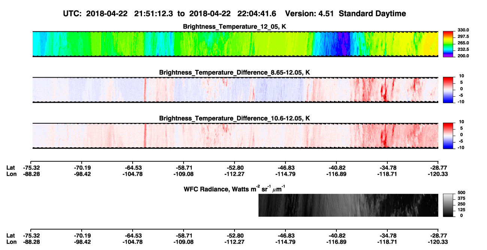Click the WFC Radiance grayscale image strip
The image size is (487, 250).
point(348,205)
